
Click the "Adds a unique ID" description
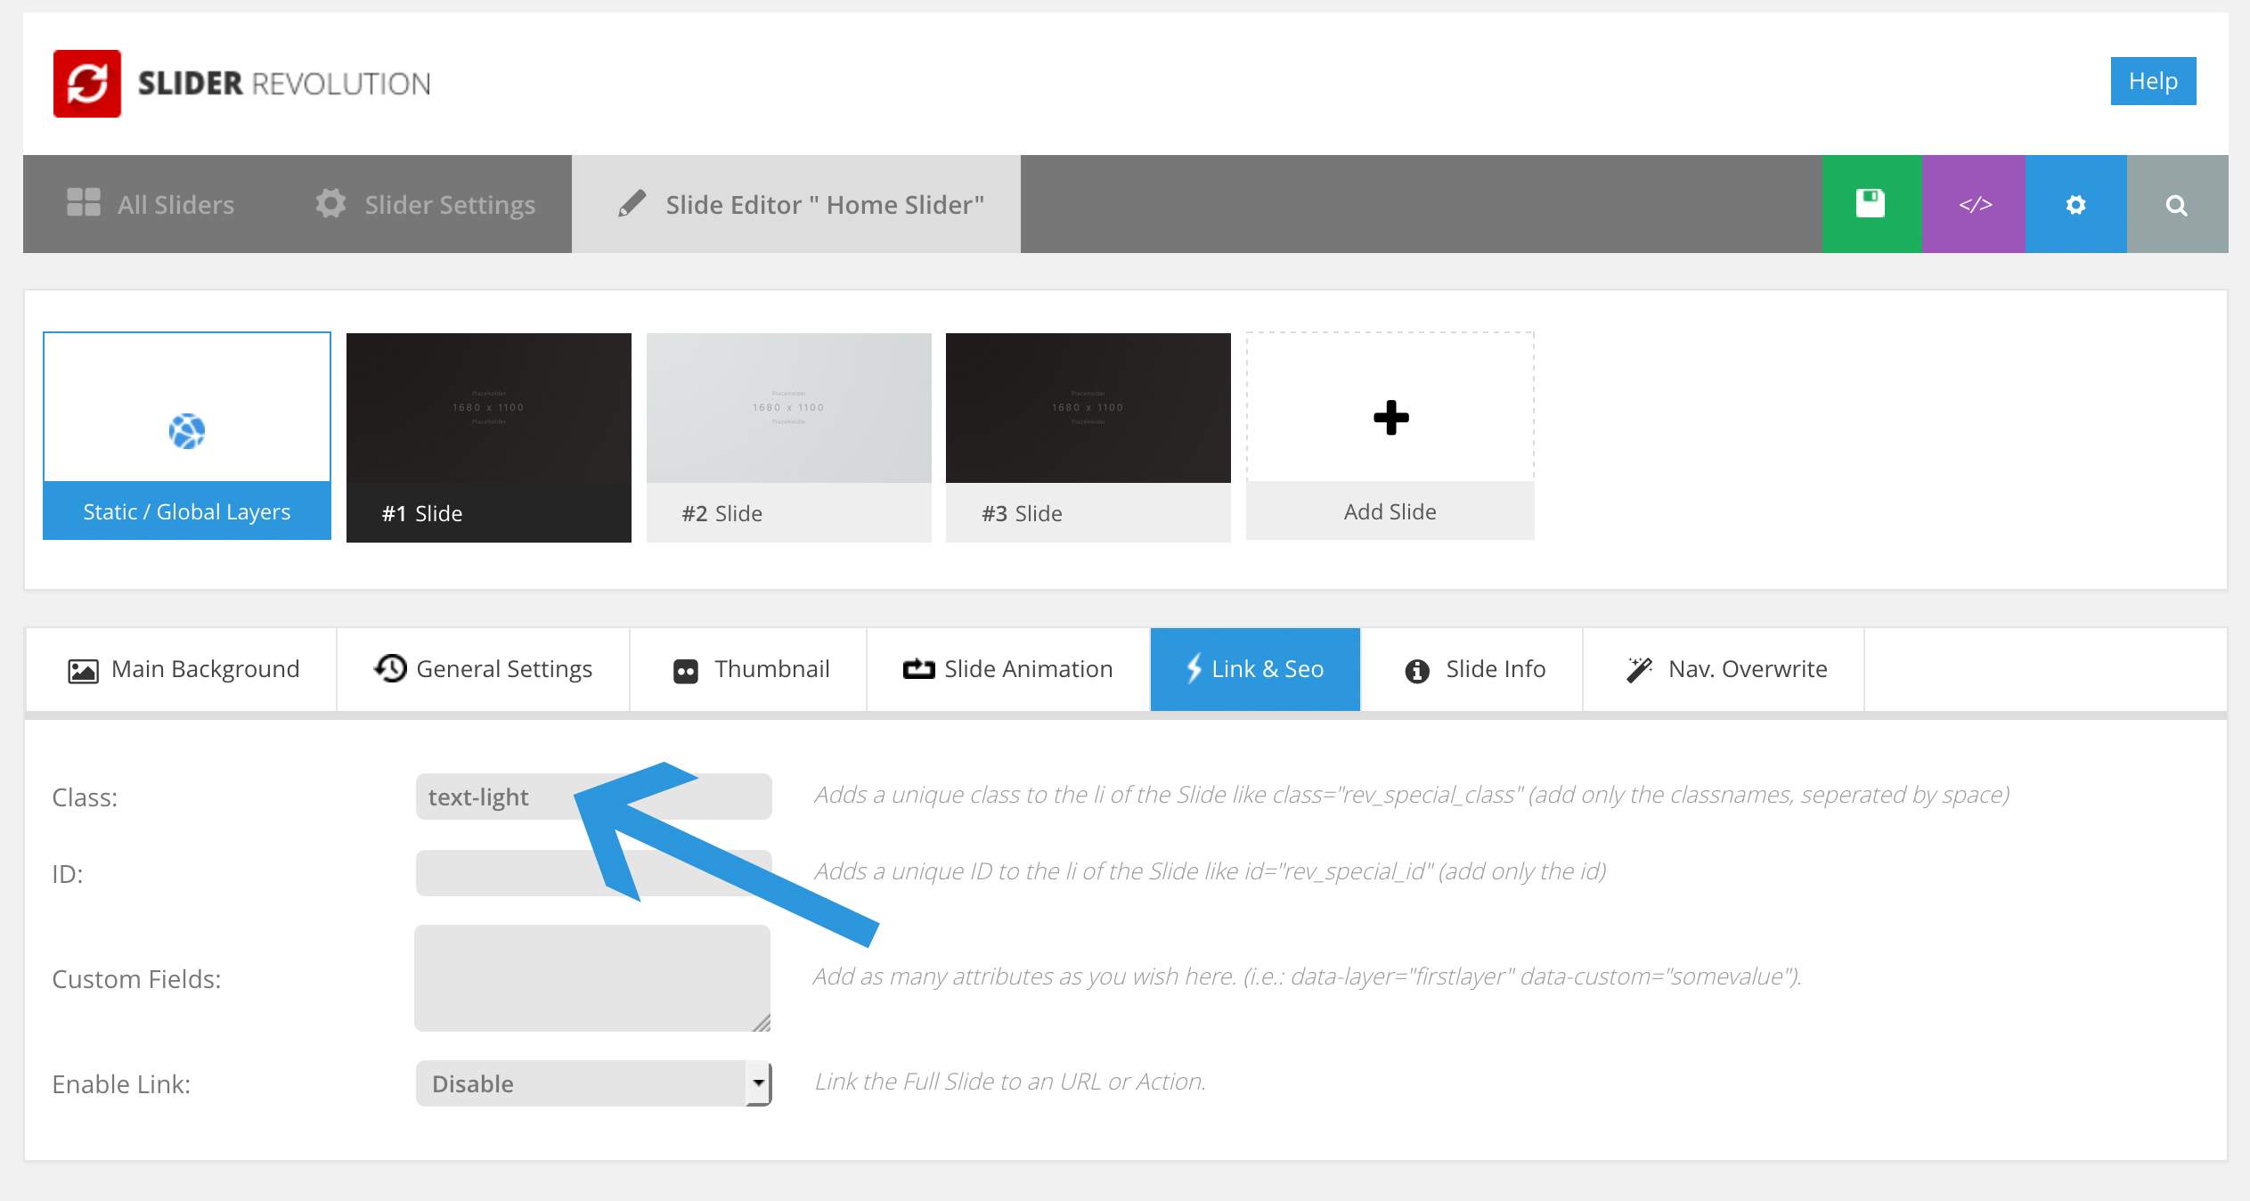tap(1211, 871)
